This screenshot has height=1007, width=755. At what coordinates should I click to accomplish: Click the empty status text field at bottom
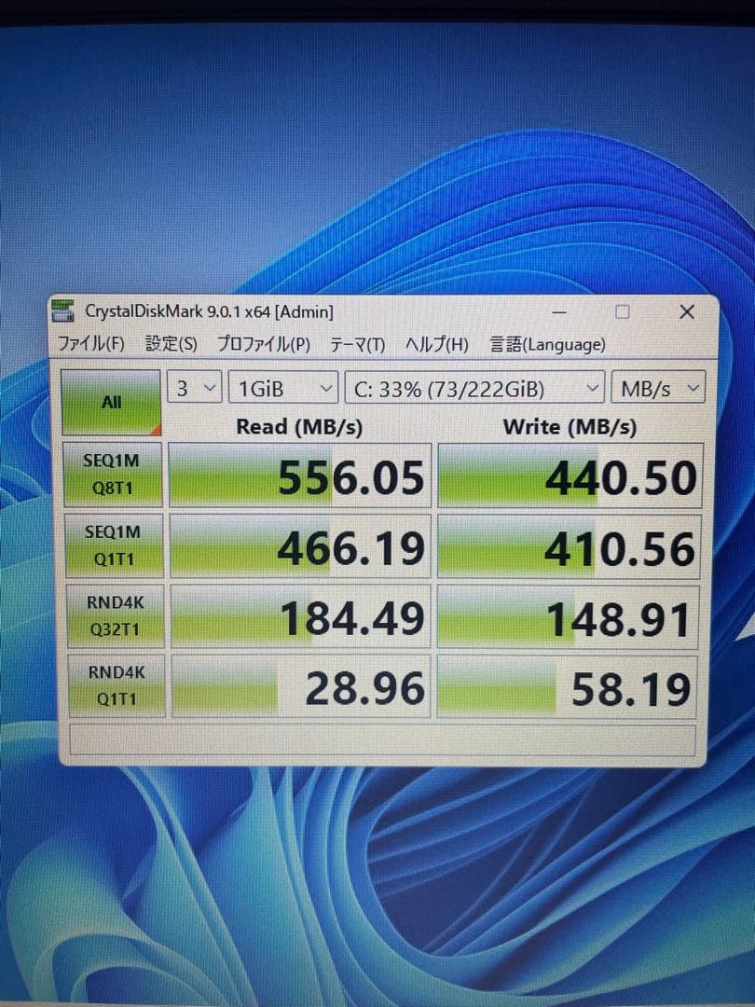(x=382, y=740)
